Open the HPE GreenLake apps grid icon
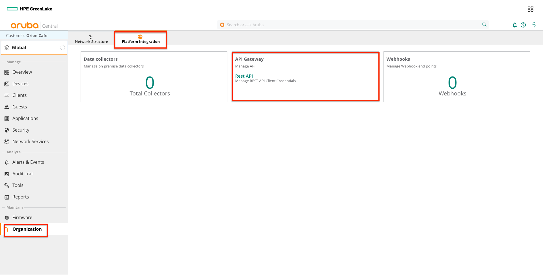543x275 pixels. pyautogui.click(x=530, y=9)
